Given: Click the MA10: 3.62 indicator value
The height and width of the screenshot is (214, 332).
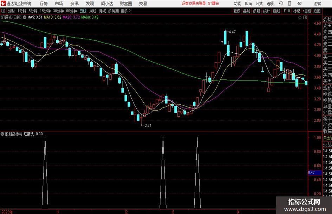Looking at the screenshot, I should (x=52, y=17).
